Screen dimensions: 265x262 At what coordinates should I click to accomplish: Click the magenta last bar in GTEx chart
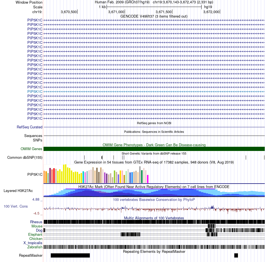coord(148,179)
